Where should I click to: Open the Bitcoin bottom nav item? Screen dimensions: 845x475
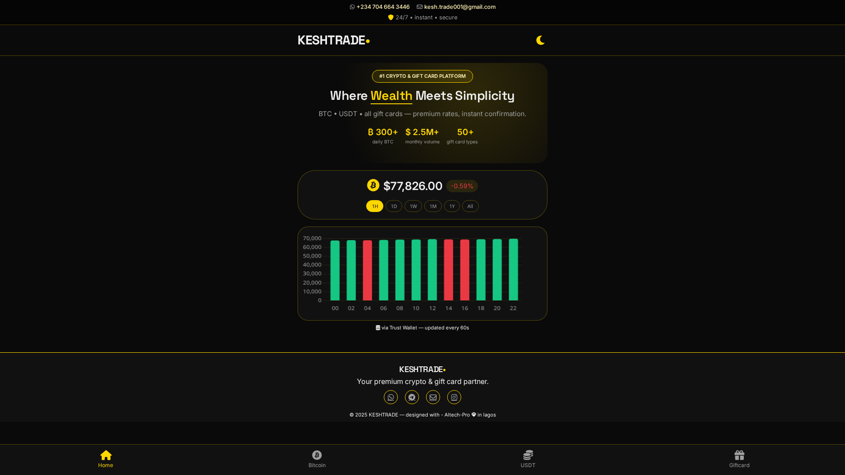click(x=317, y=459)
